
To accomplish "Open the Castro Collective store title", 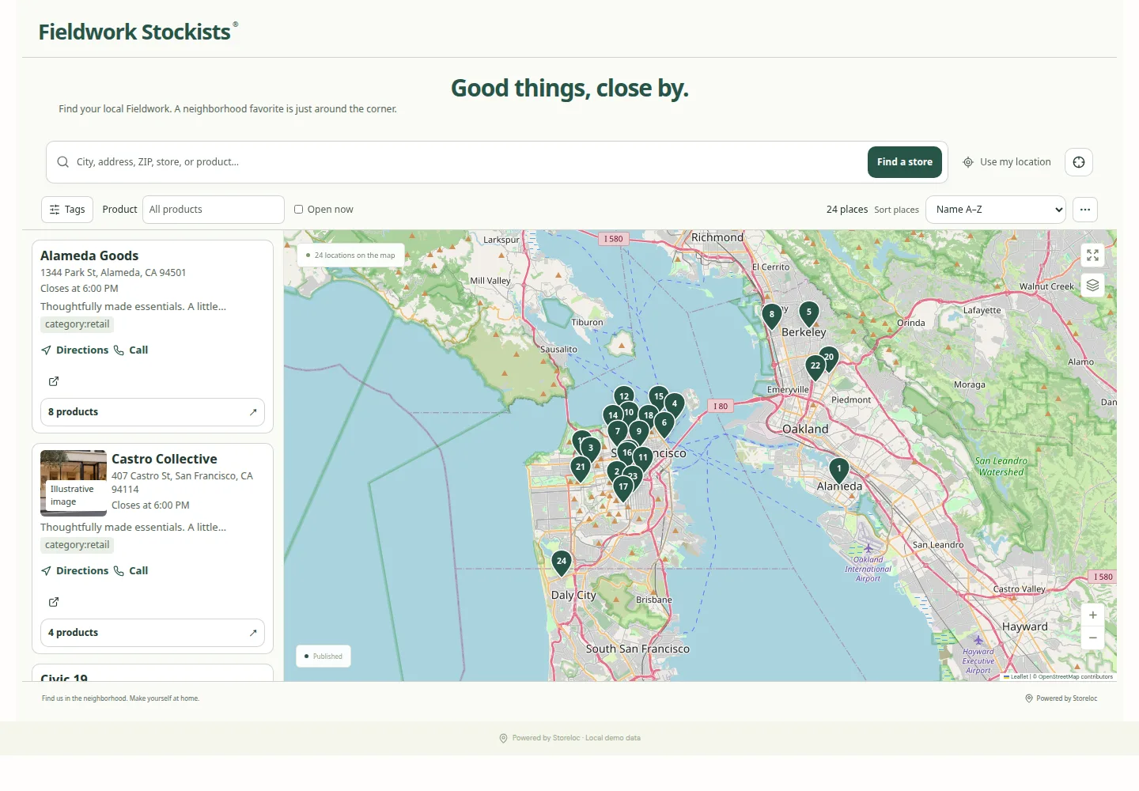I will [165, 460].
